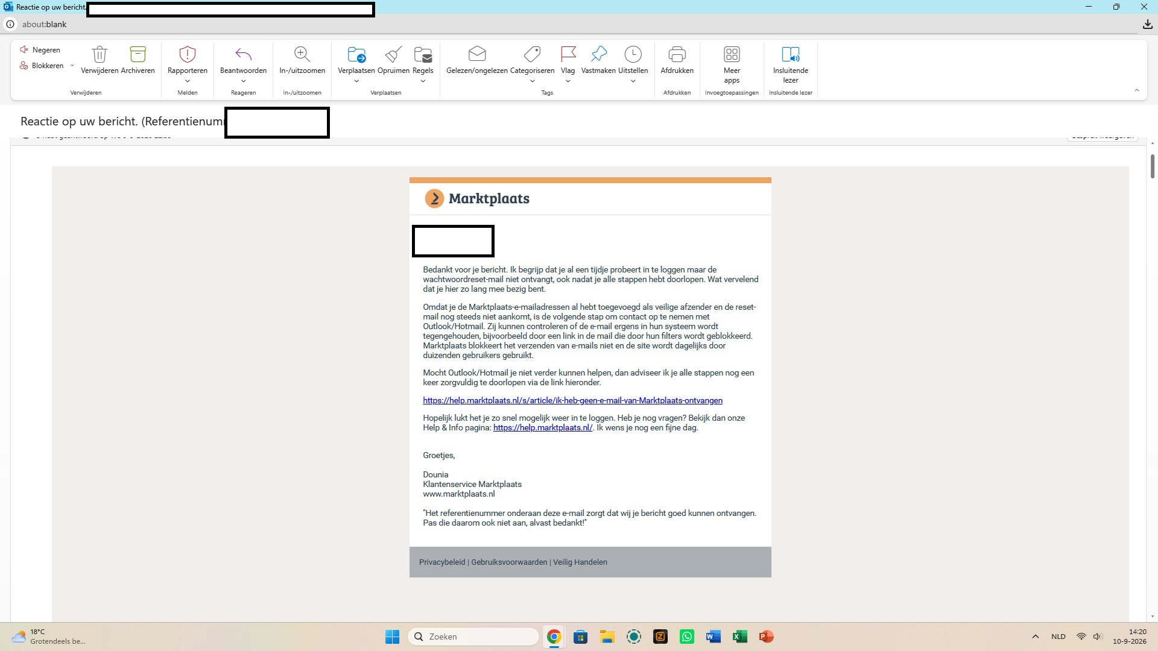Click the Rapporteren shield icon

click(188, 54)
